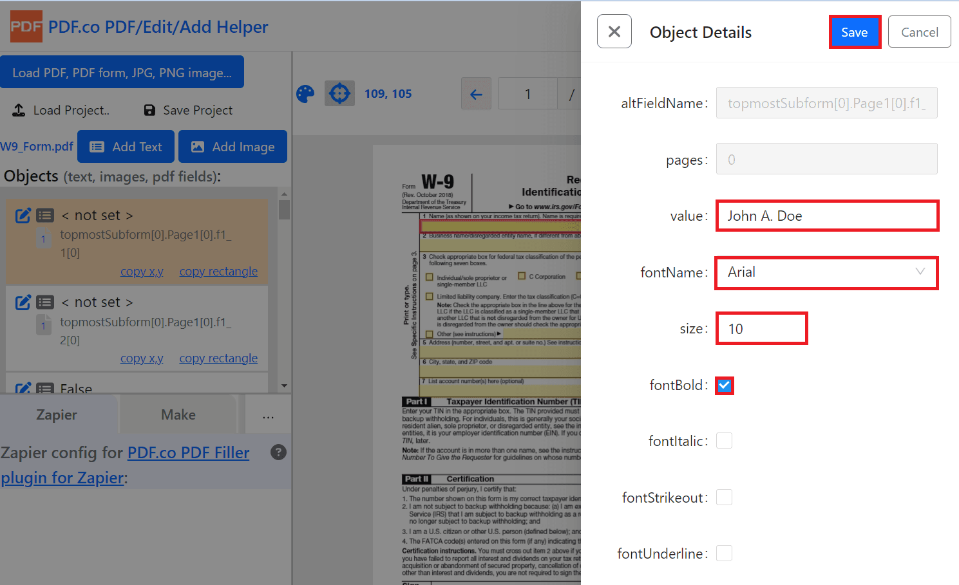Click the PDF.co logo icon
This screenshot has height=585, width=959.
click(26, 27)
